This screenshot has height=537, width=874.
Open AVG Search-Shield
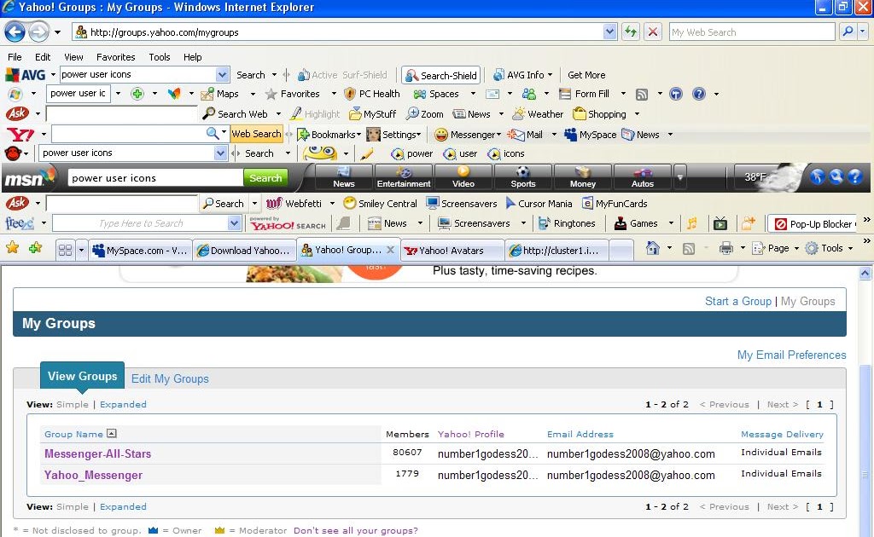point(441,75)
